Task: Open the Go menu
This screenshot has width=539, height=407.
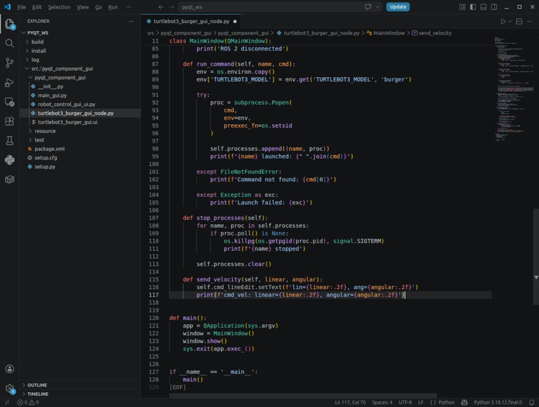Action: (x=98, y=7)
